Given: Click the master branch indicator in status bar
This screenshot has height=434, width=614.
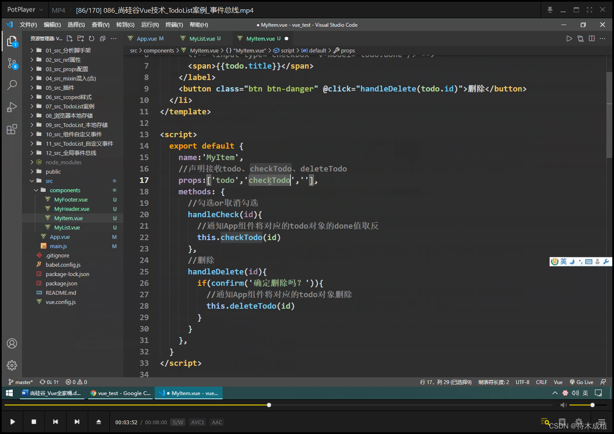Looking at the screenshot, I should 20,382.
